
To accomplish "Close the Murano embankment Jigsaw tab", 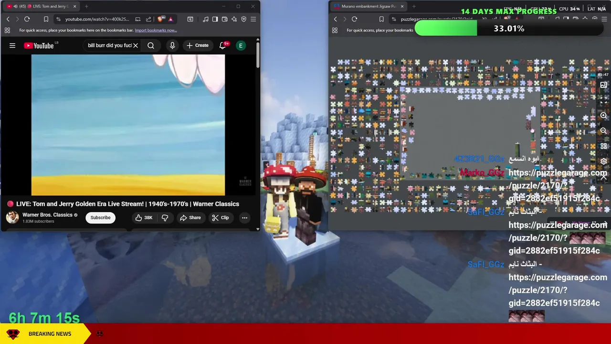I will pyautogui.click(x=402, y=6).
